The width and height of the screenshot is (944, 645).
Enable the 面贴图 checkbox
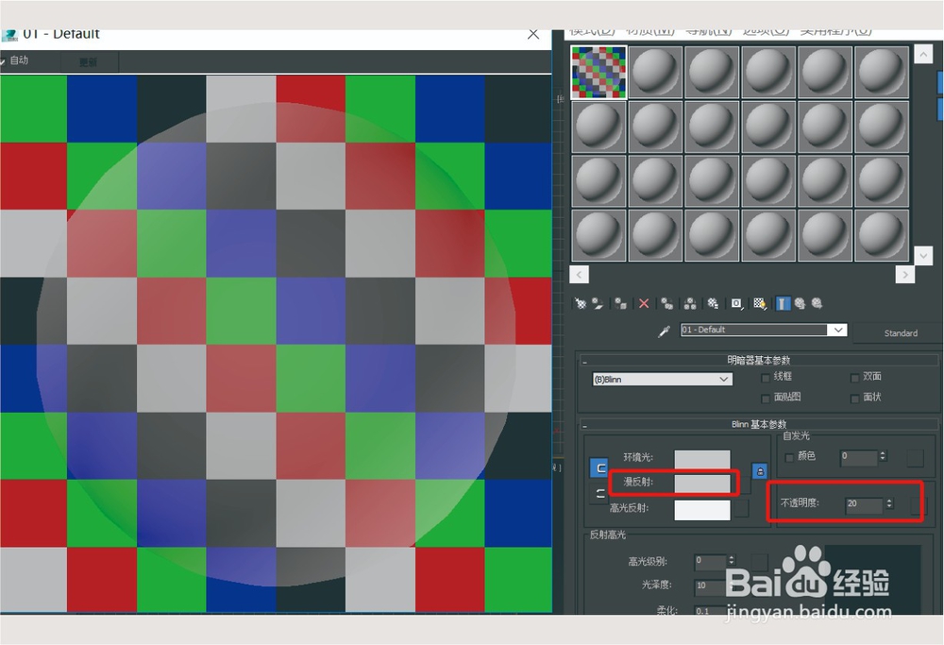pyautogui.click(x=766, y=399)
